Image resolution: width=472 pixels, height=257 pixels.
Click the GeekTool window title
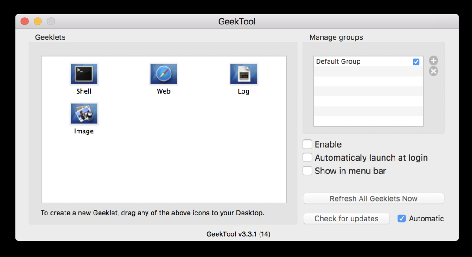coord(237,22)
